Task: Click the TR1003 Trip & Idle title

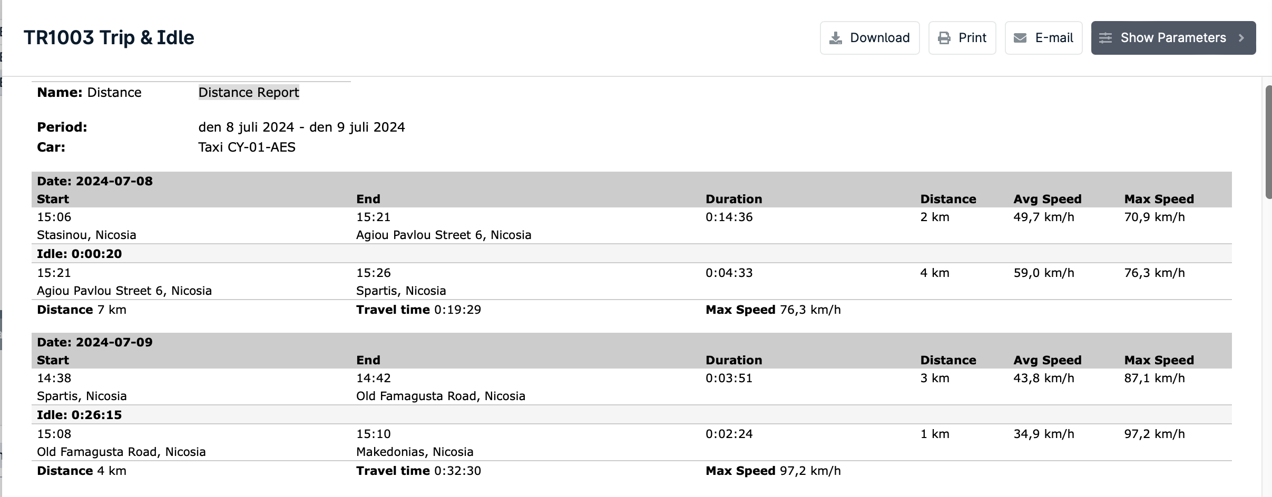Action: coord(109,37)
